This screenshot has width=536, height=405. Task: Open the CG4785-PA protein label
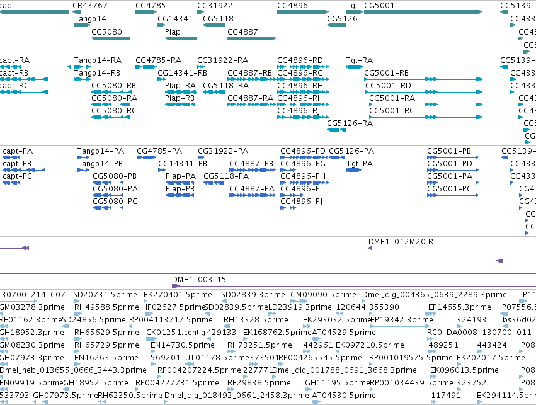pyautogui.click(x=159, y=151)
